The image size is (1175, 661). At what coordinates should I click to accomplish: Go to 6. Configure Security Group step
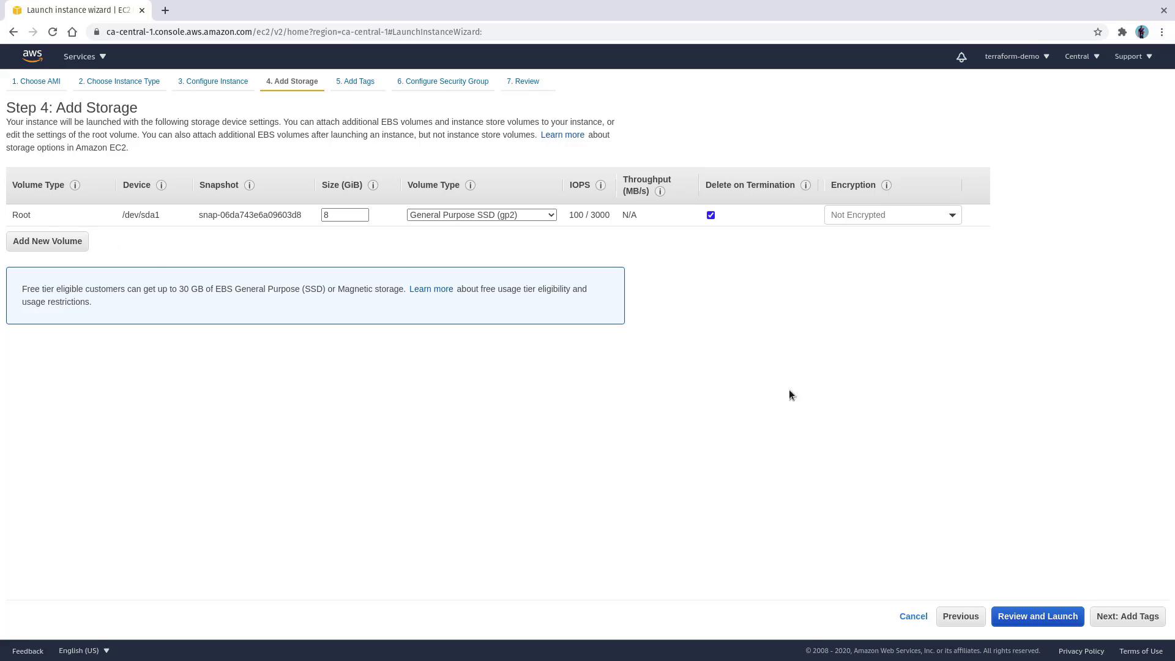click(442, 81)
